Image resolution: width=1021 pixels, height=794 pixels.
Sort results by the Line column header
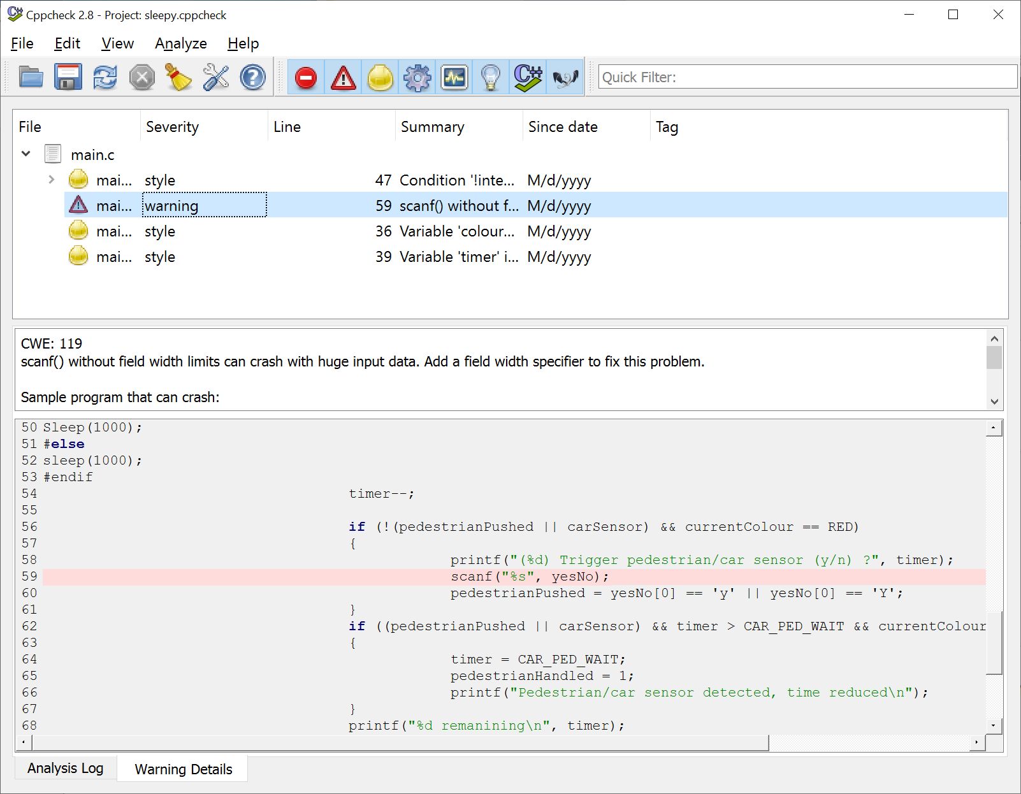[x=331, y=127]
